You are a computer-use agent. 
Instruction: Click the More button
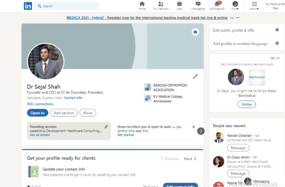point(88,113)
